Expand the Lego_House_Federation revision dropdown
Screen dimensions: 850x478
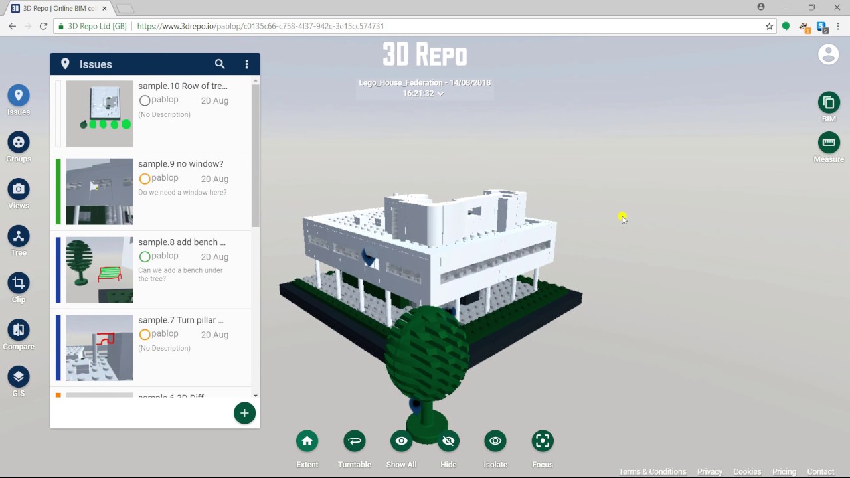(440, 94)
